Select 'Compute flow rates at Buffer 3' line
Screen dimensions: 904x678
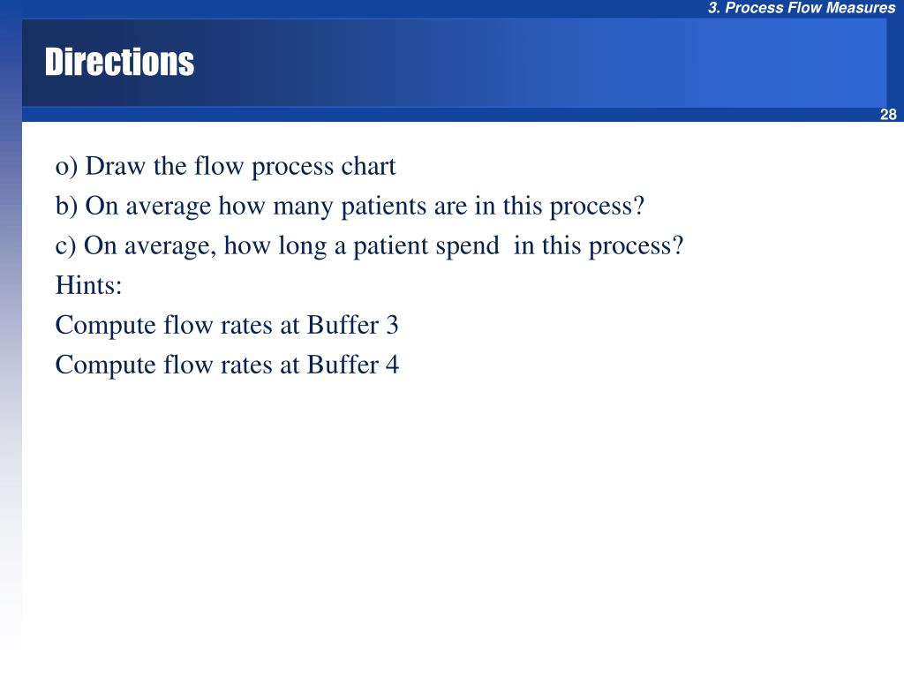[x=227, y=325]
